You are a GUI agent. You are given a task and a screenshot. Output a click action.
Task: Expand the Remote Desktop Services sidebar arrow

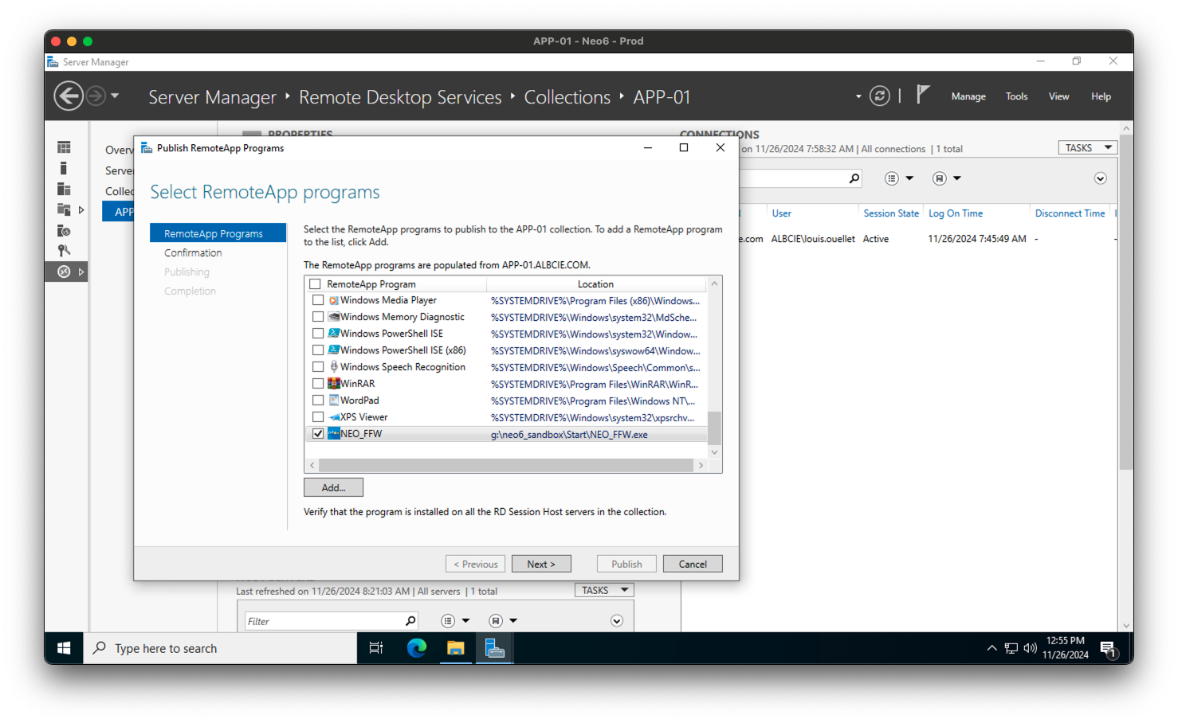[x=83, y=271]
